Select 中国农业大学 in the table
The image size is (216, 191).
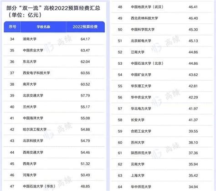coord(33,50)
